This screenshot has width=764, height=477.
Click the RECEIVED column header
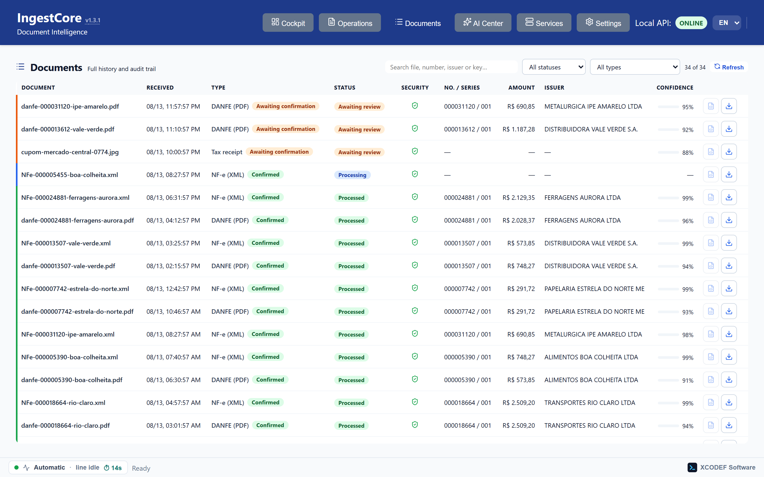pos(160,87)
